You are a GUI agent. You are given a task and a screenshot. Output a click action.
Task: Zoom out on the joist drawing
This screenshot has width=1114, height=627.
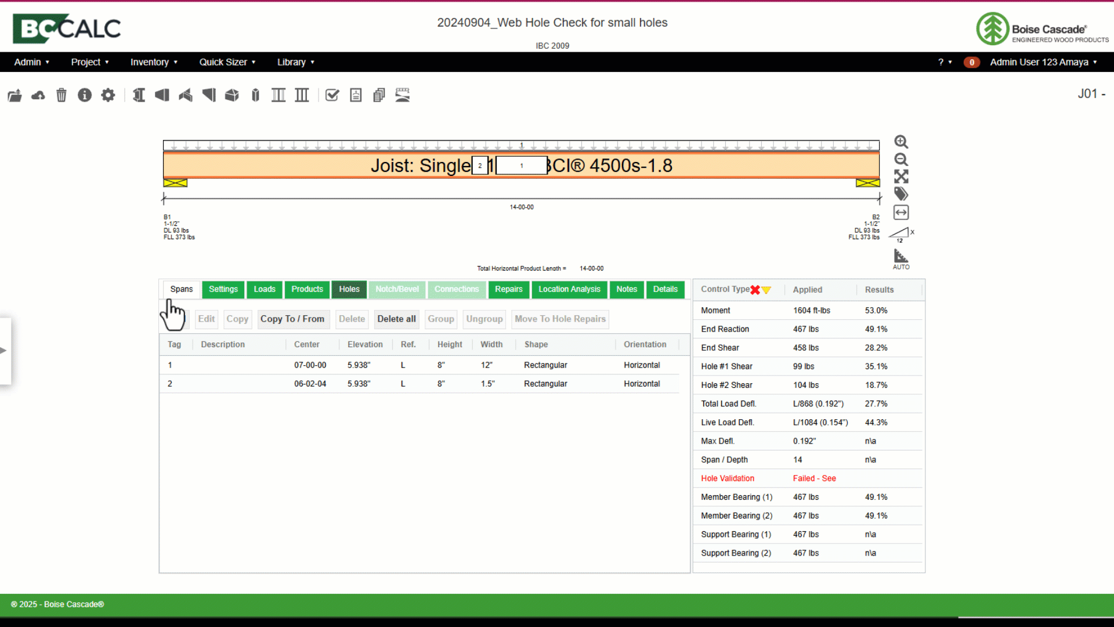pos(901,160)
